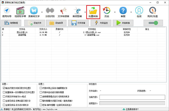Image resolution: width=169 pixels, height=111 pixels.
Task: Open the 视频取字幕 video subtitle tool
Action: point(20,12)
